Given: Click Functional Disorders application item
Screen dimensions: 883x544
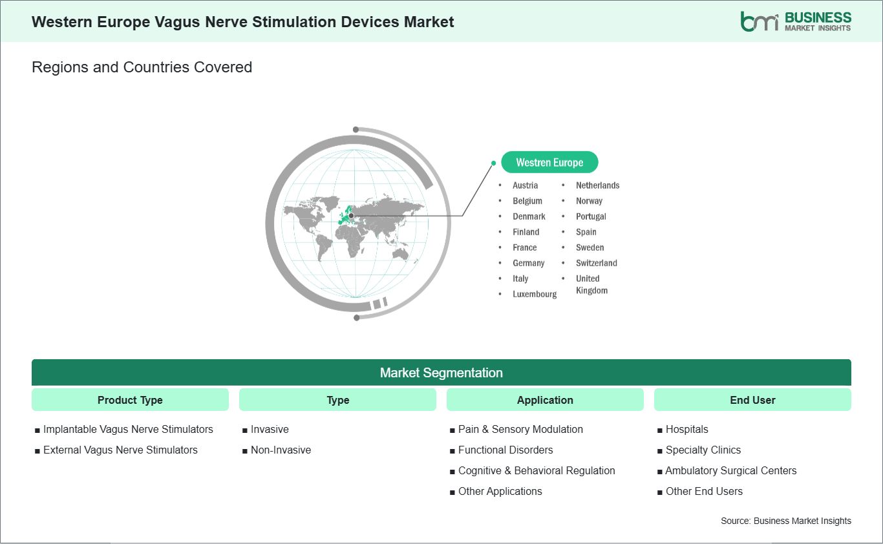Looking at the screenshot, I should pyautogui.click(x=505, y=450).
